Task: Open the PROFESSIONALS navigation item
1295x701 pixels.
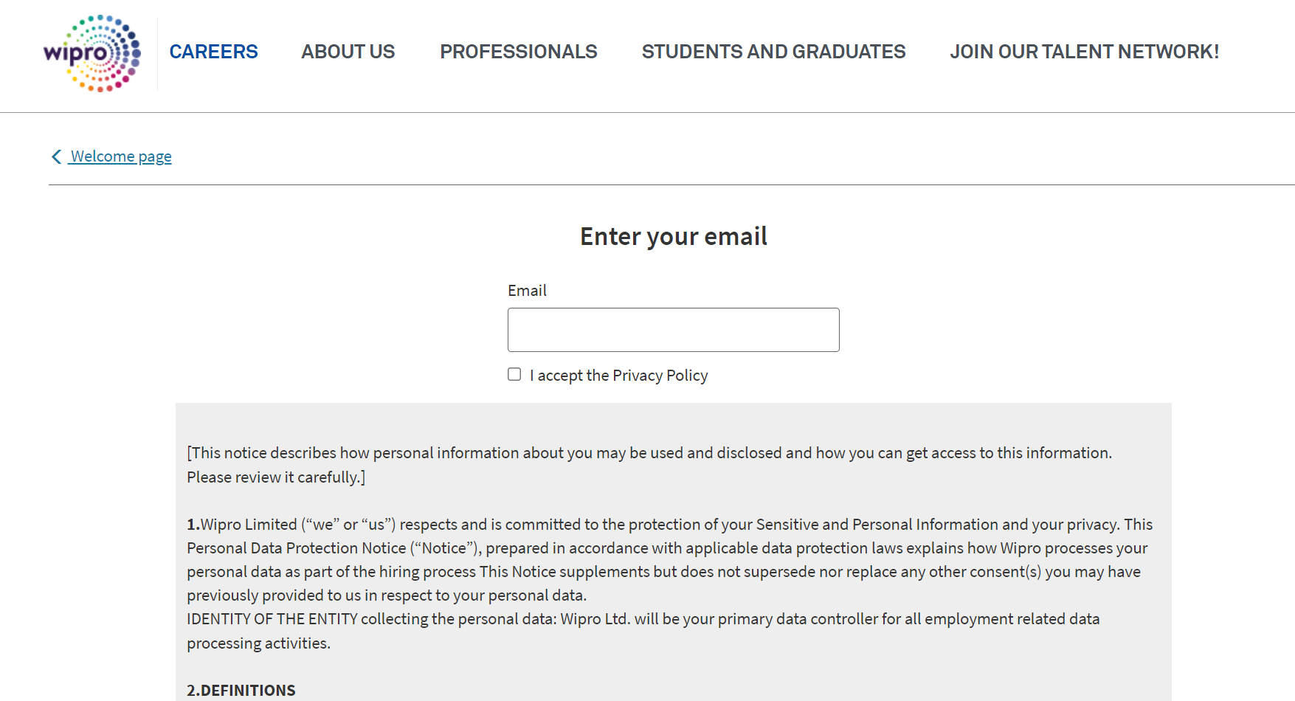Action: point(519,52)
